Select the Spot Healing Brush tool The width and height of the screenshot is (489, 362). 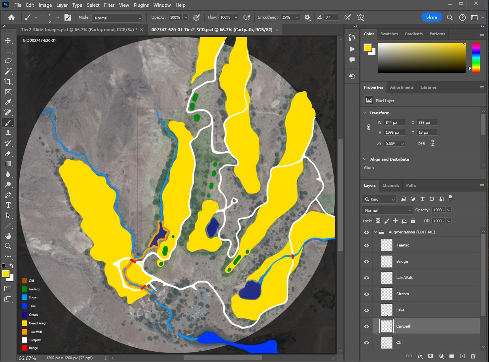pos(8,112)
